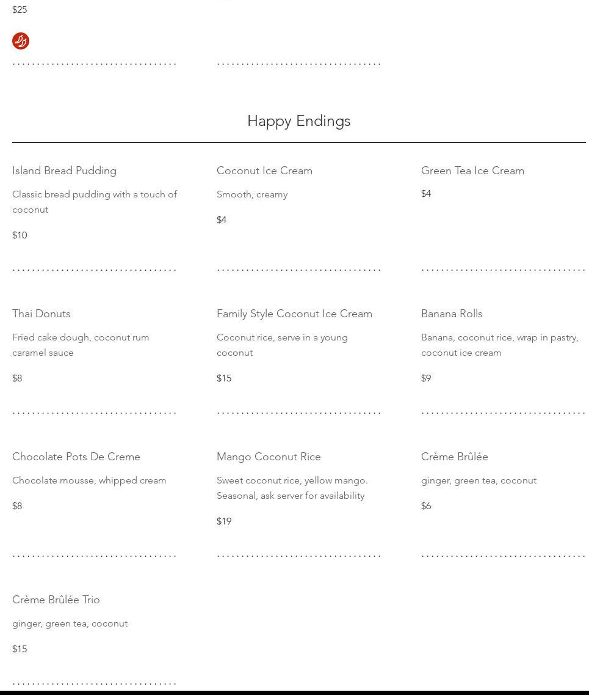Open Family Style Coconut Ice Cream item
The height and width of the screenshot is (695, 589).
pyautogui.click(x=294, y=314)
